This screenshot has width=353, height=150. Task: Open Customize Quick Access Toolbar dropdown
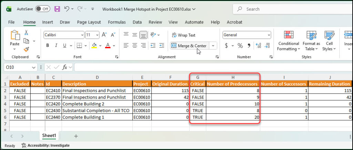[x=92, y=9]
